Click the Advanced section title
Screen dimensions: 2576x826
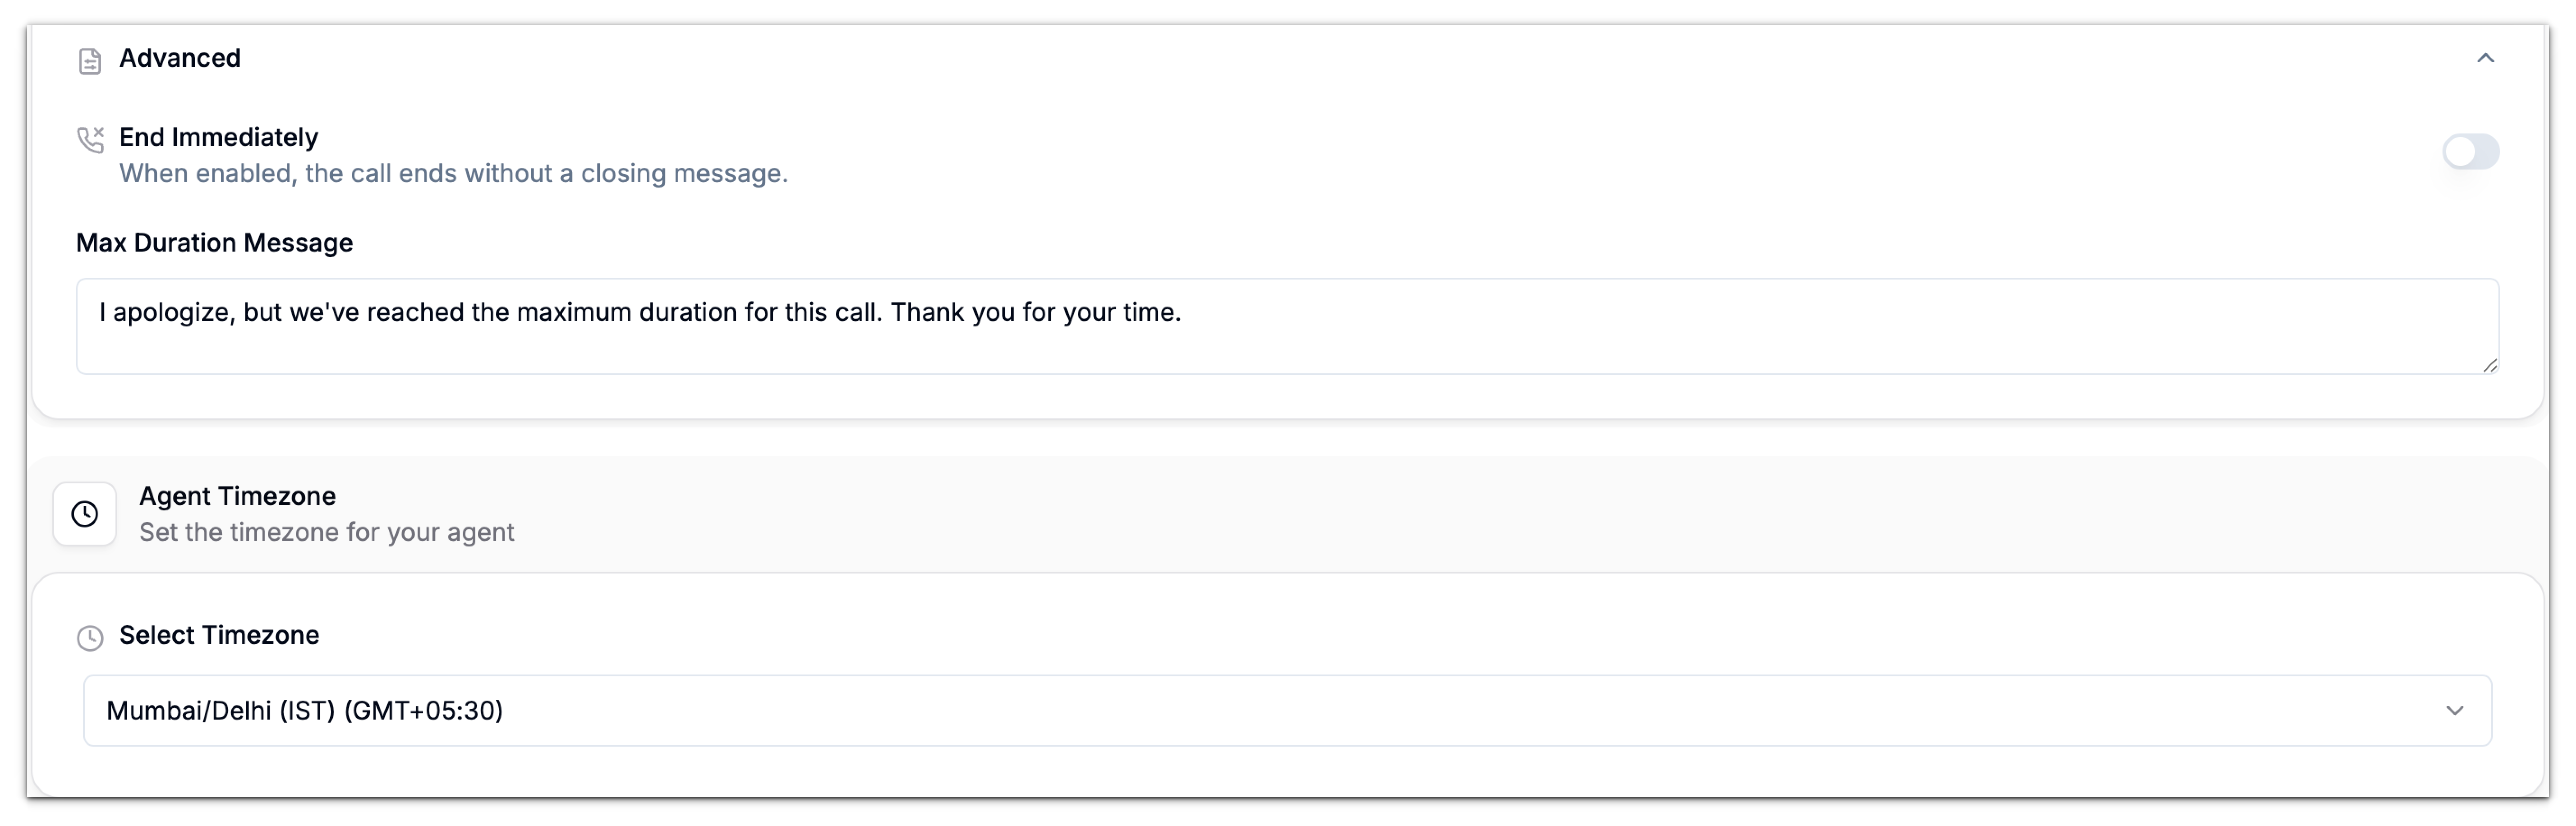(180, 58)
